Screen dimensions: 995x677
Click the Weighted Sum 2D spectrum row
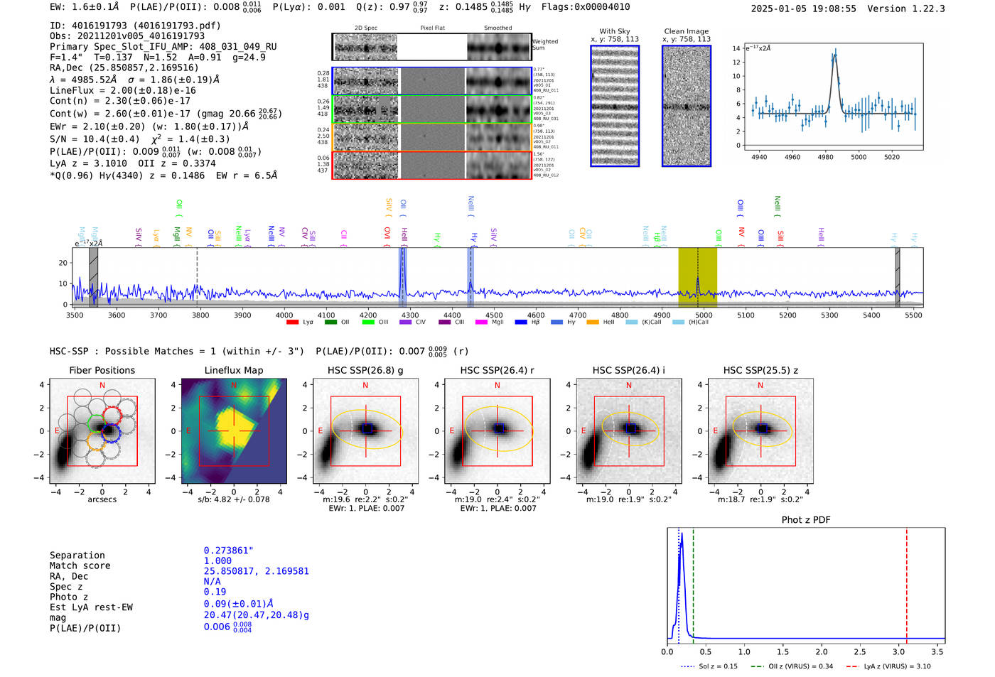432,47
